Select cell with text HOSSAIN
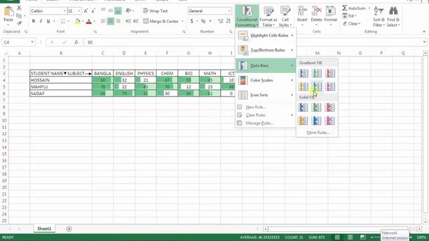This screenshot has height=241, width=429. pyautogui.click(x=61, y=80)
